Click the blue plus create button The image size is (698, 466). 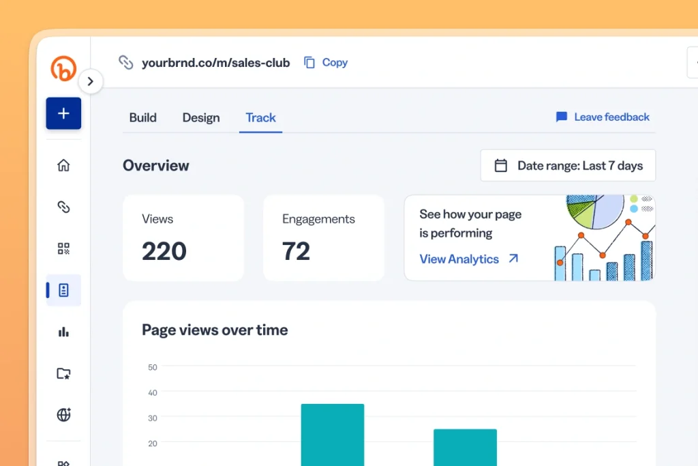point(63,113)
